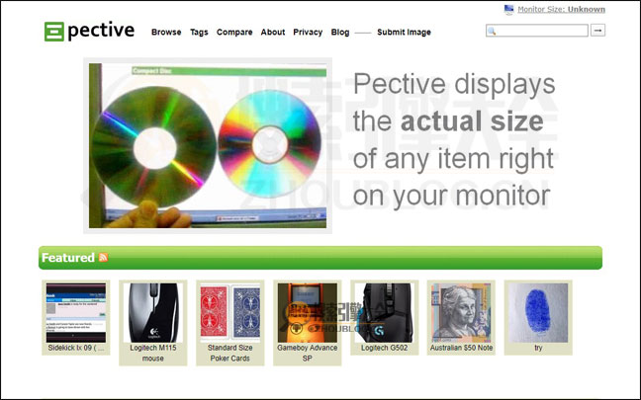Open the Australian $50 Note thumbnail

[x=461, y=313]
